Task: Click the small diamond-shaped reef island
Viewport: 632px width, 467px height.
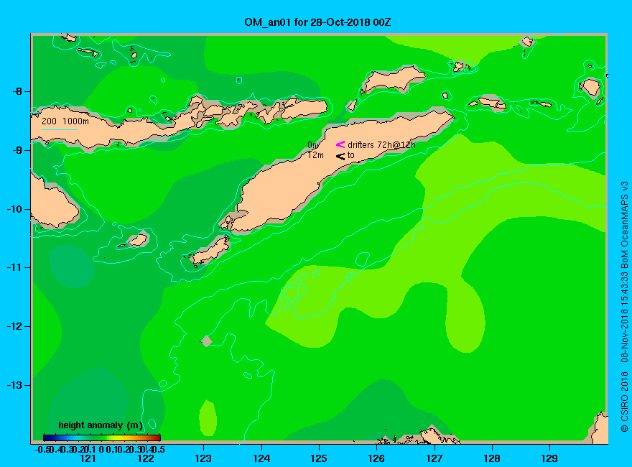Action: point(207,341)
